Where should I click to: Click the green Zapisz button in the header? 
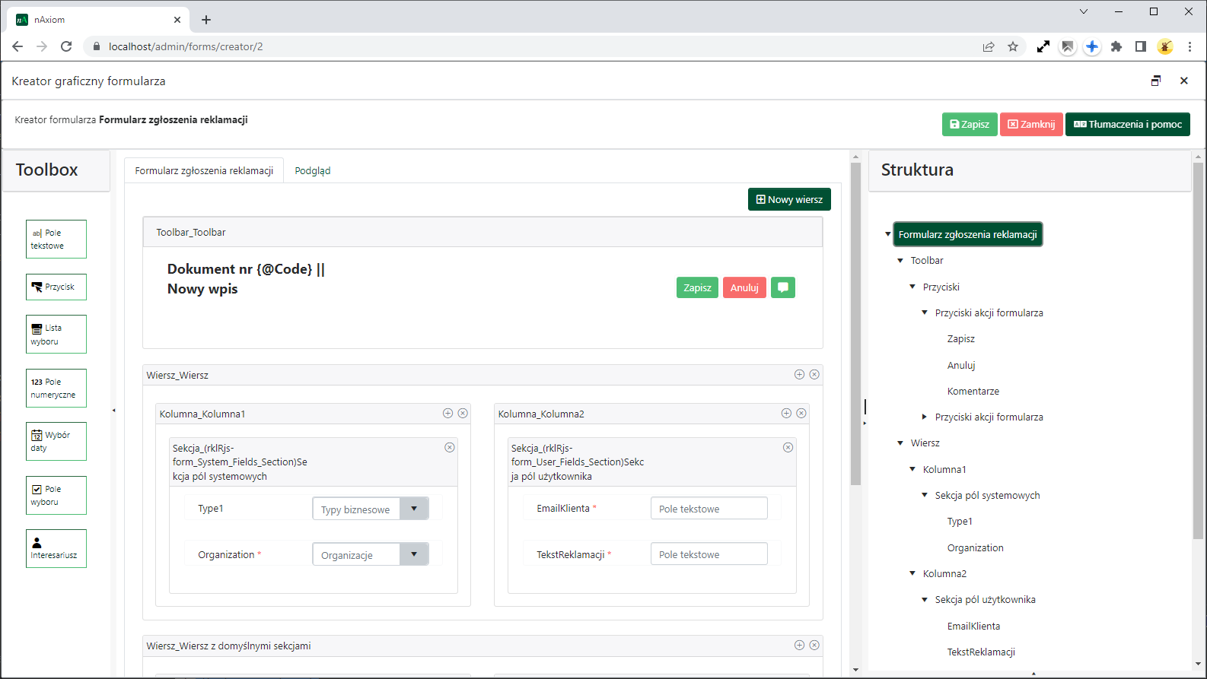pos(970,124)
